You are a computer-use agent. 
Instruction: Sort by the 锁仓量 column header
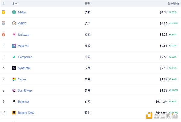[x=172, y=4]
